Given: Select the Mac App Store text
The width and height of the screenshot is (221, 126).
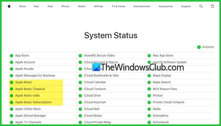Looking at the screenshot, I should click(x=163, y=55).
